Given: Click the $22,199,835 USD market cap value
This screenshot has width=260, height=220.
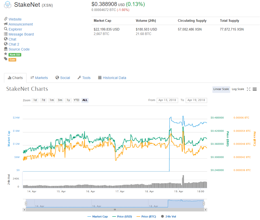Looking at the screenshot, I should tap(106, 29).
